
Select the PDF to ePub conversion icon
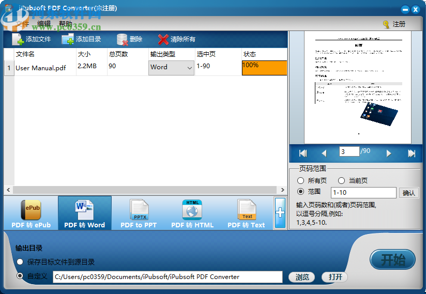(31, 210)
